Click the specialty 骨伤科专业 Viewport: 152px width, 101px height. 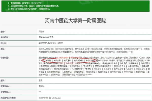tap(91, 72)
